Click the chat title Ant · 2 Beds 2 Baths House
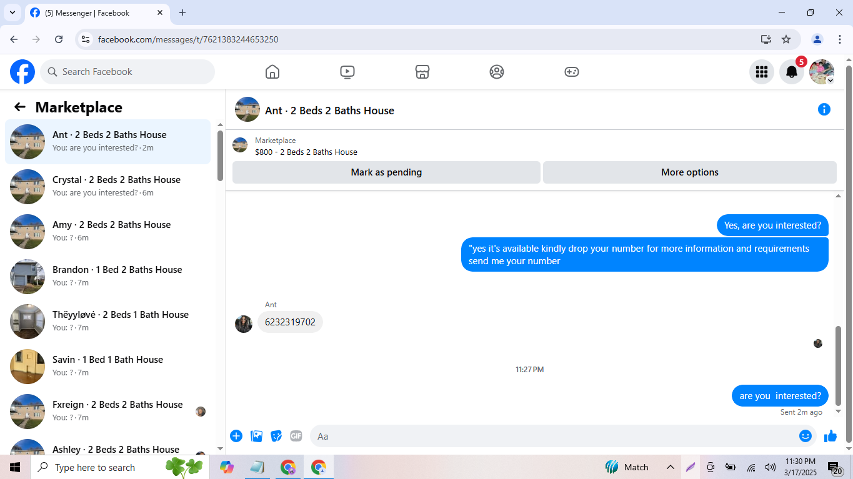Image resolution: width=853 pixels, height=479 pixels. coord(329,111)
